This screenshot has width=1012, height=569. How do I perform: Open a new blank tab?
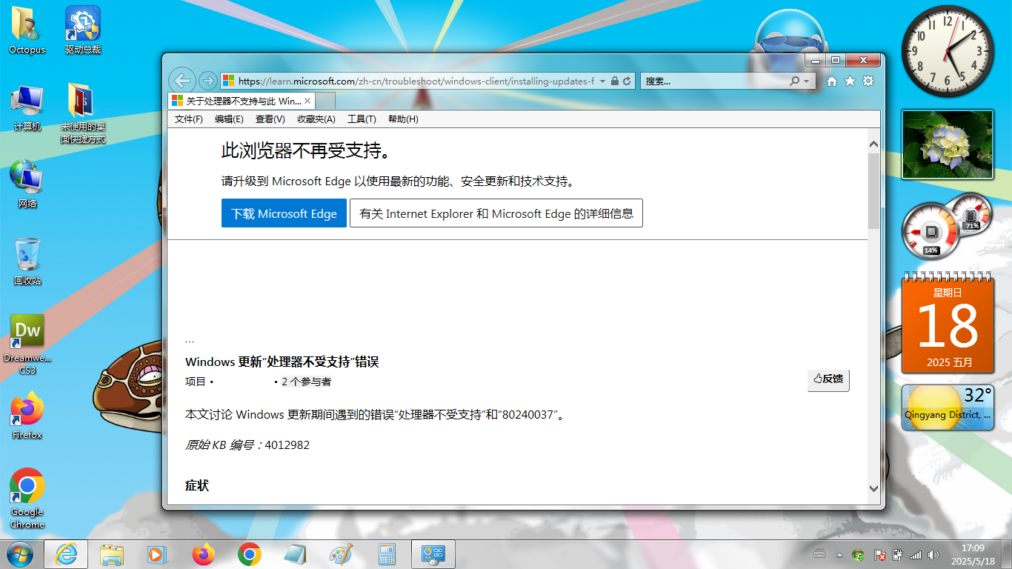pyautogui.click(x=326, y=101)
